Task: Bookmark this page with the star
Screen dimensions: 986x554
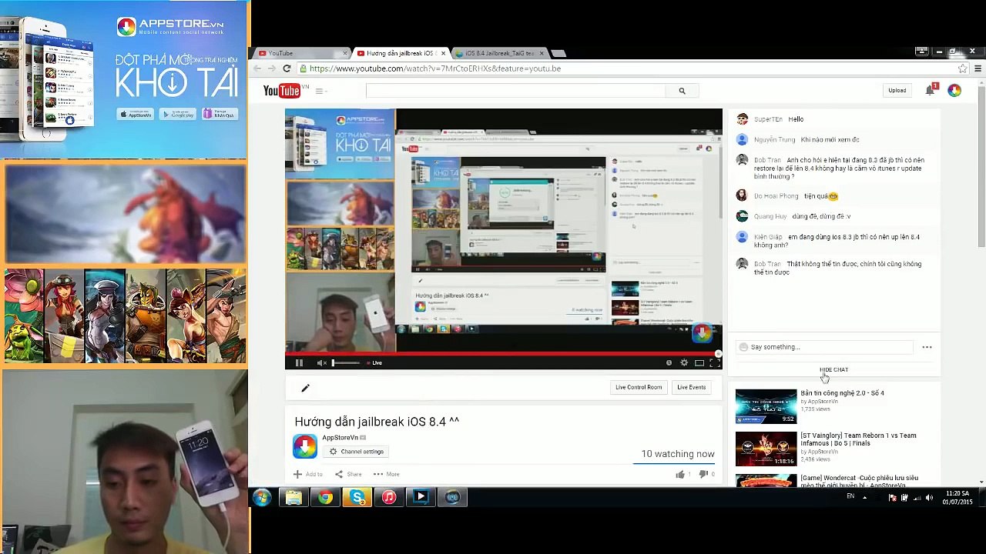Action: click(962, 68)
